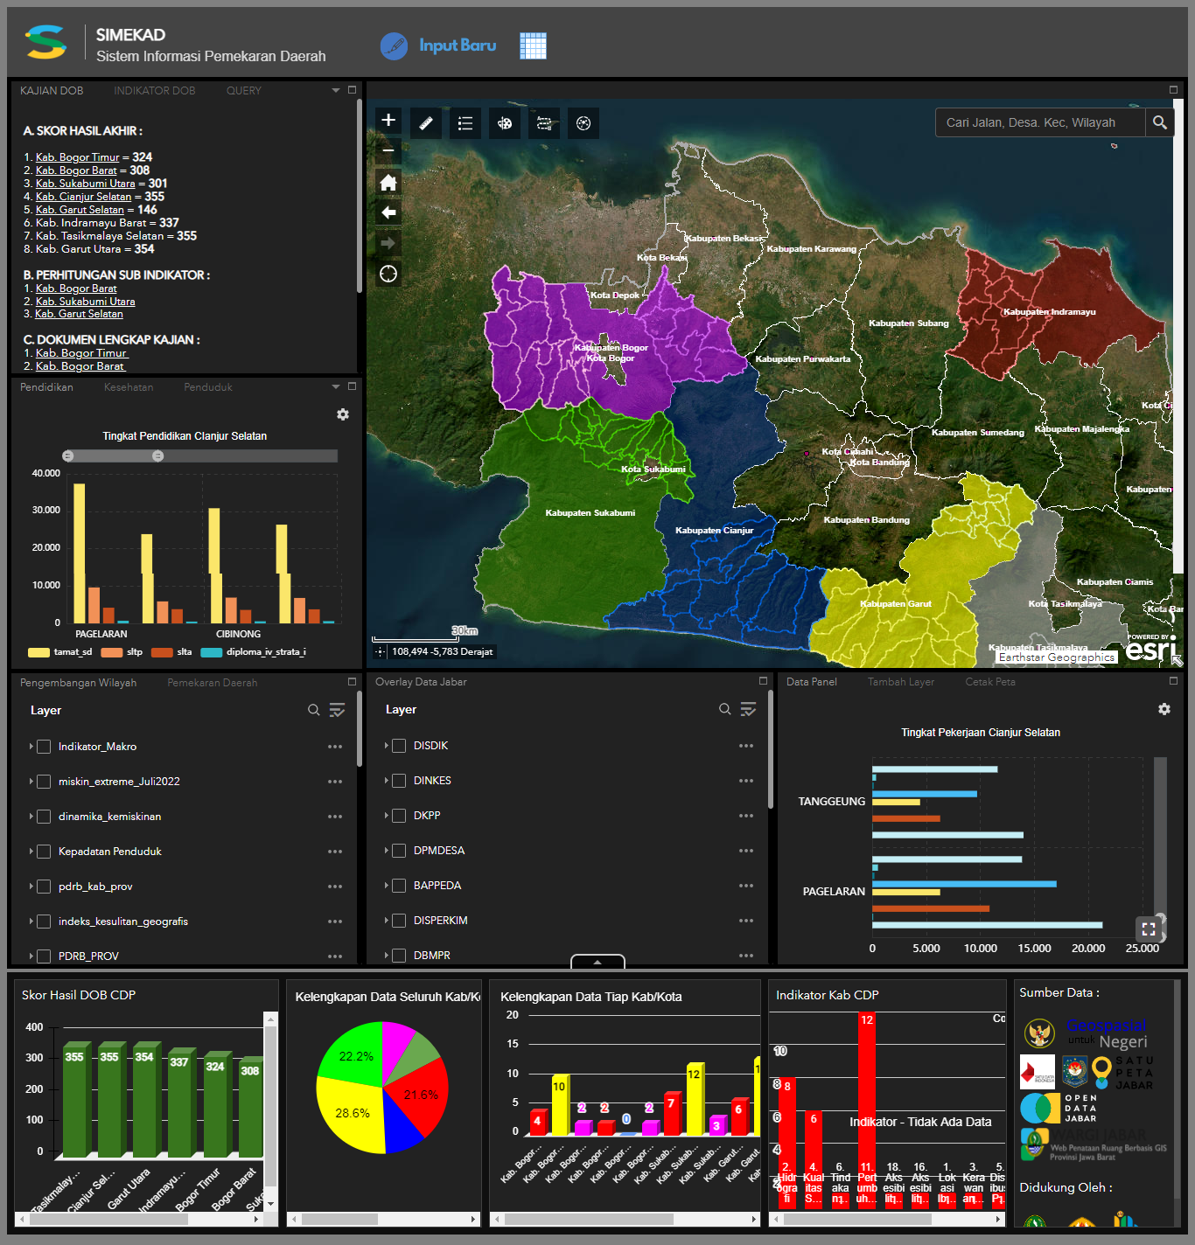Enable the Indikator_Makro layer checkbox
The width and height of the screenshot is (1195, 1245).
tap(44, 747)
